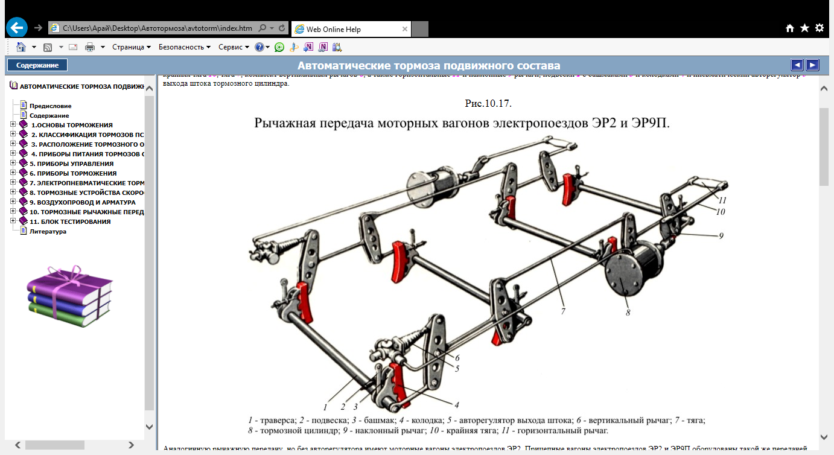Screen dimensions: 834x455
Task: Expand 3. РАСПОЛОЖЕНИЕ ТОРМОЗНОГО node
Action: pyautogui.click(x=13, y=144)
